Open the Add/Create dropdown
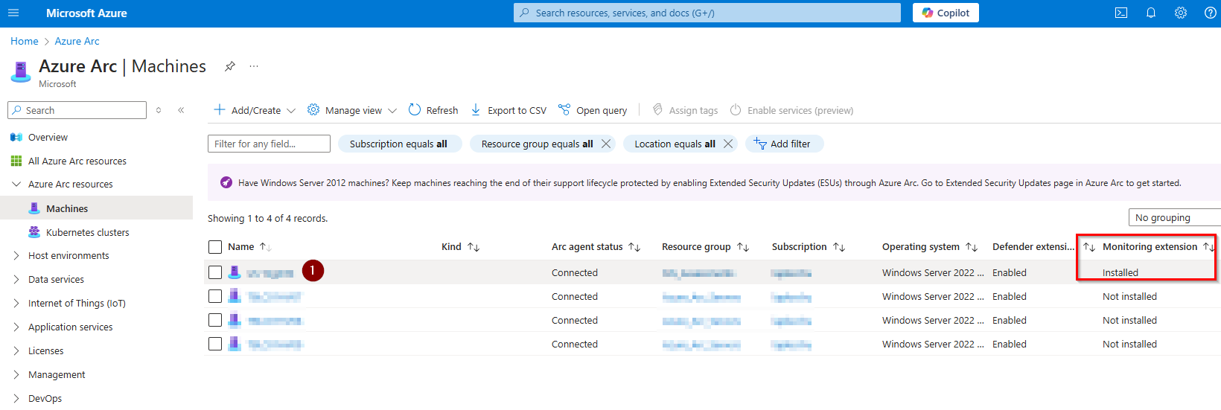 coord(255,110)
